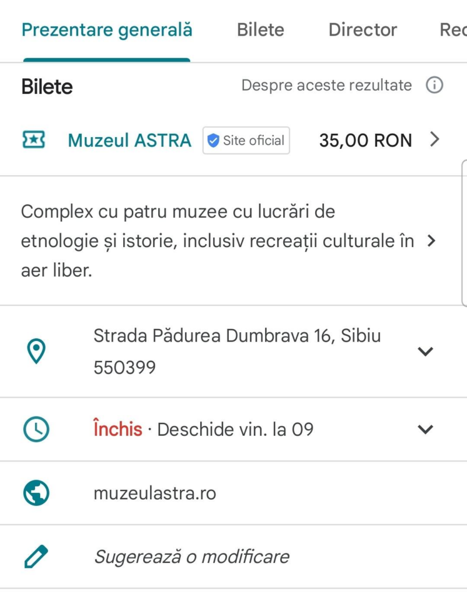Click the globe website icon
Screen dimensions: 467x598
tap(36, 493)
